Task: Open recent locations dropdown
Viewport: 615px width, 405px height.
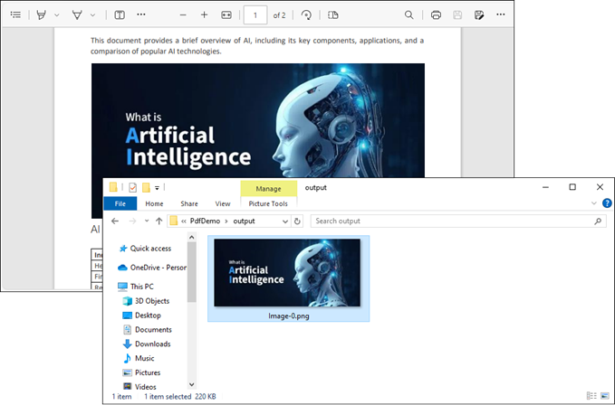Action: click(147, 221)
